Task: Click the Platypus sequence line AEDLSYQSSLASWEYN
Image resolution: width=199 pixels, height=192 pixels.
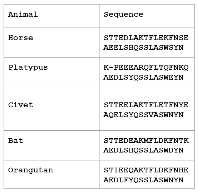Action: tap(143, 77)
